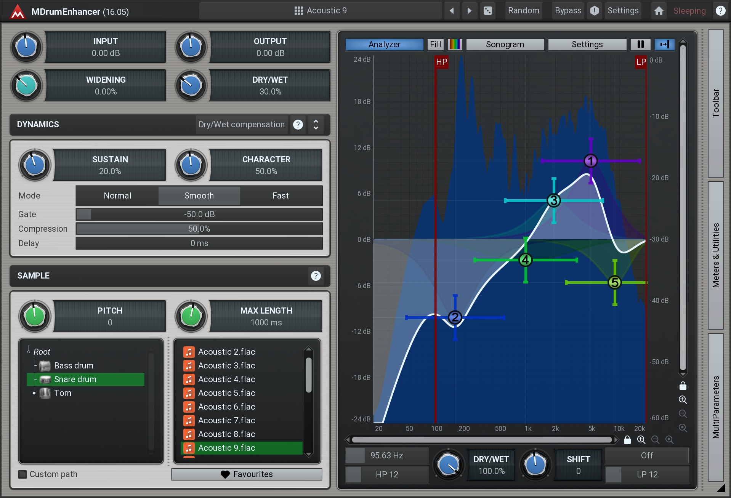Toggle the high-pass enable square by 95.63 Hz
The height and width of the screenshot is (498, 731).
pyautogui.click(x=355, y=456)
